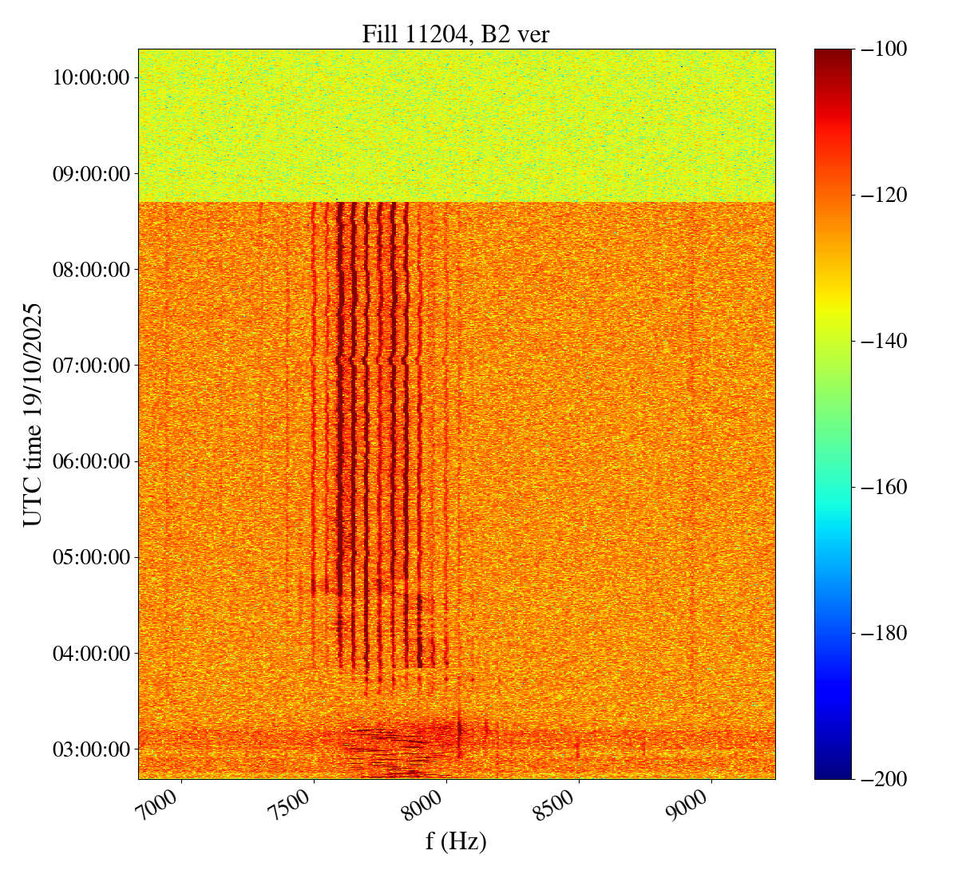Screen dimensions: 958x878
Task: Click the "UTC time 19/10/2025" y-axis label
Action: (x=33, y=413)
